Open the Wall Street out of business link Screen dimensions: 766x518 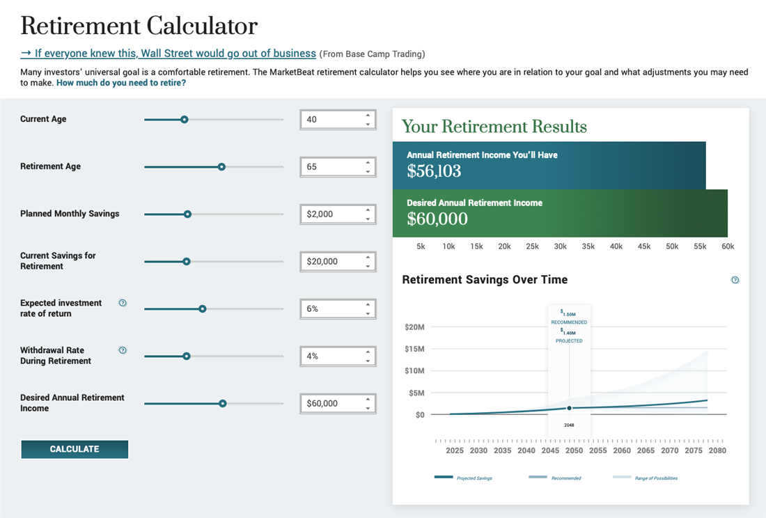point(168,54)
